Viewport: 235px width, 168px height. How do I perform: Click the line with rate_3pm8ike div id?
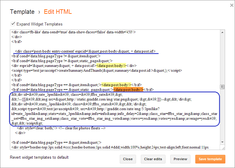[x=67, y=94]
